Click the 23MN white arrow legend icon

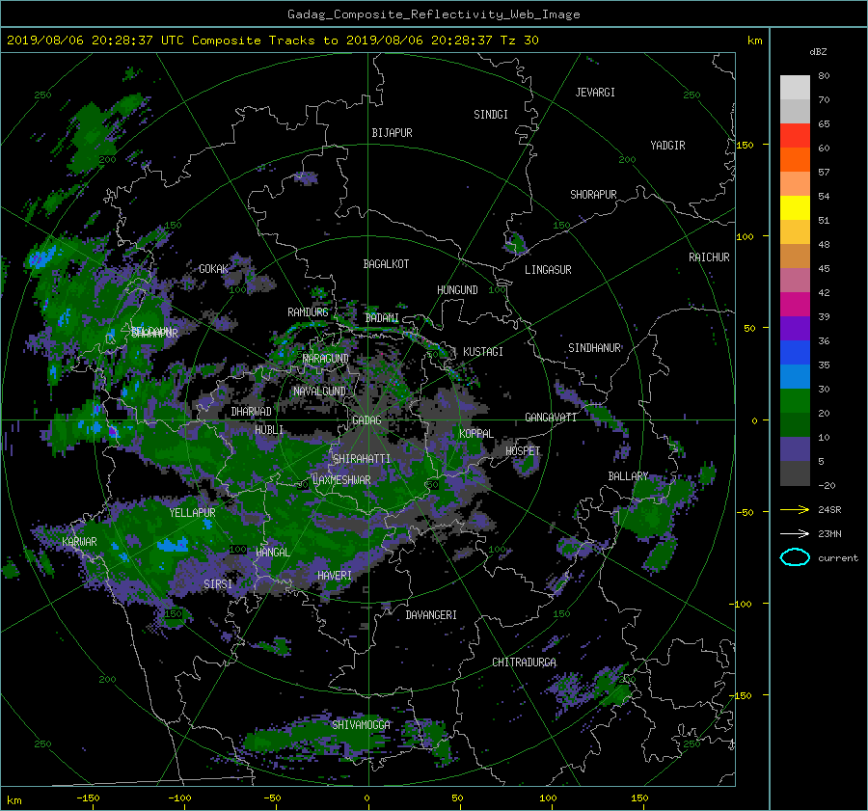pyautogui.click(x=795, y=534)
